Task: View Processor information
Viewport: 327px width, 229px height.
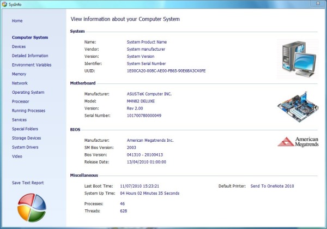Action: point(21,101)
